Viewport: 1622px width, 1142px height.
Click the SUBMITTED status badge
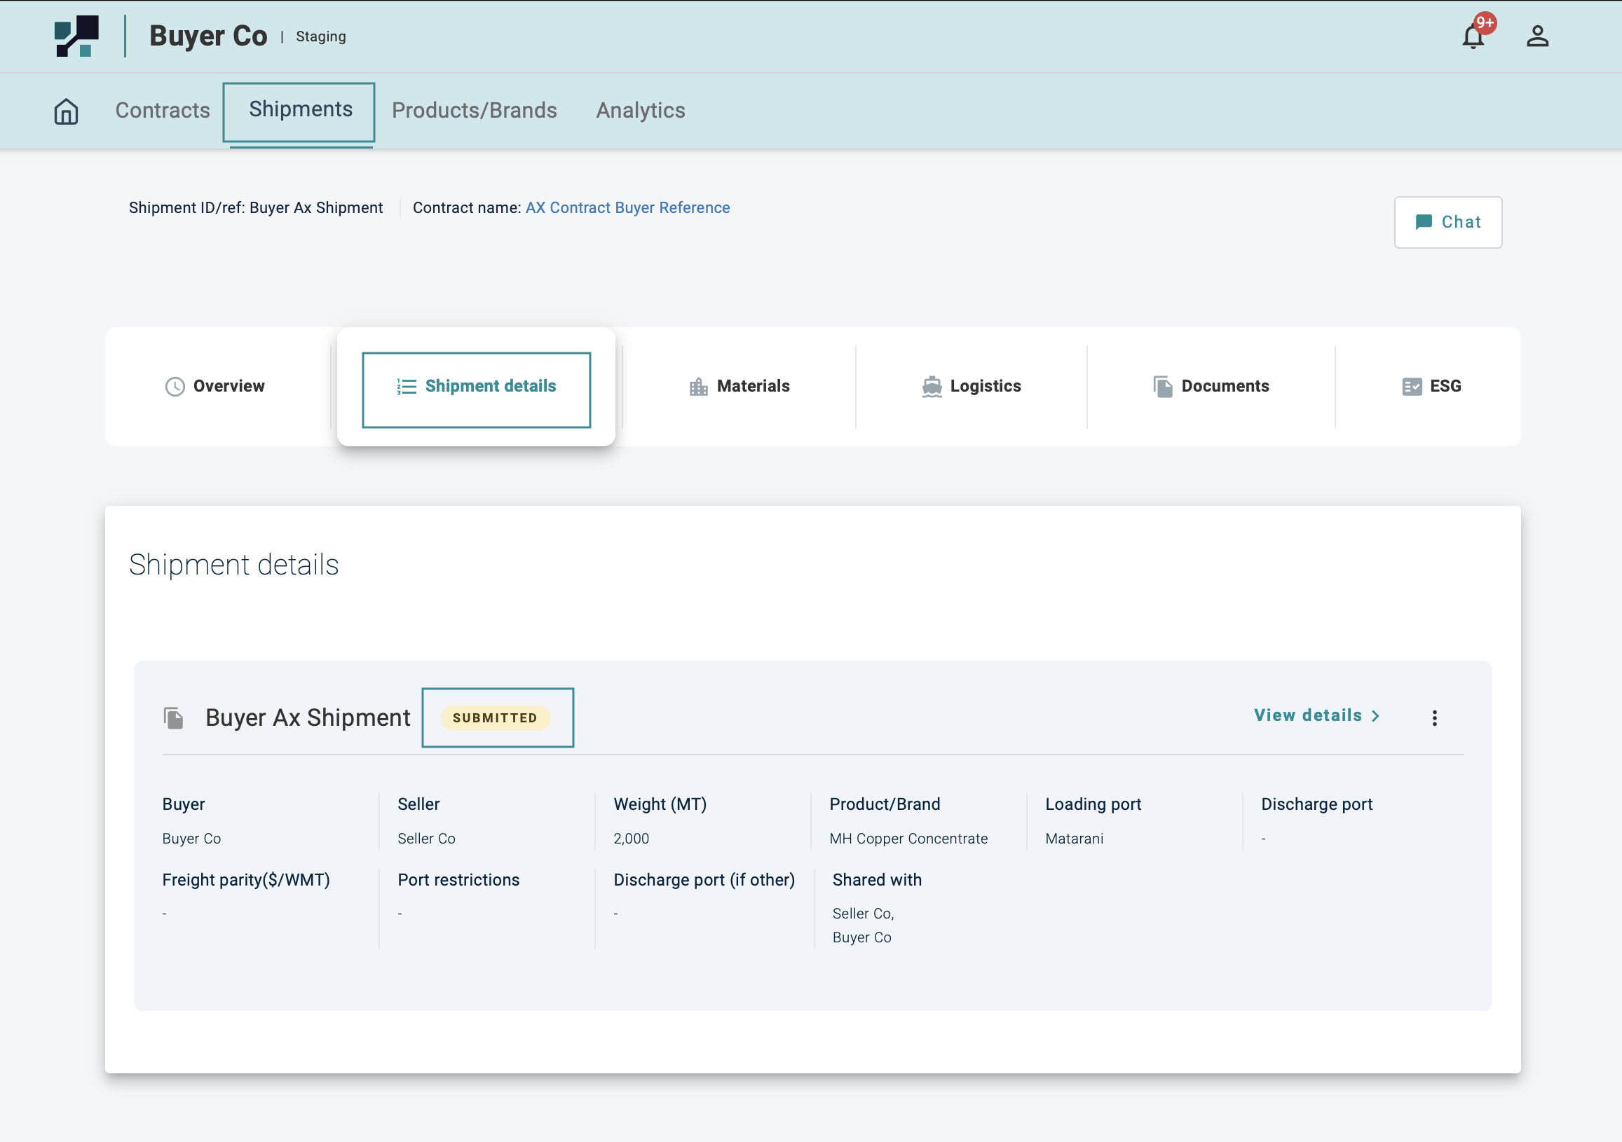(494, 717)
